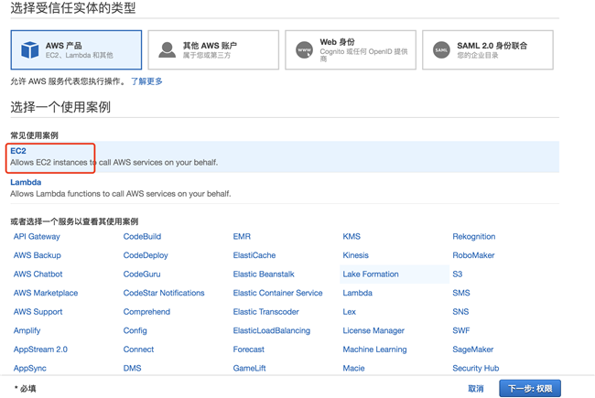The width and height of the screenshot is (595, 398).
Task: Proceed with 下一步: 权限 button
Action: pyautogui.click(x=530, y=389)
